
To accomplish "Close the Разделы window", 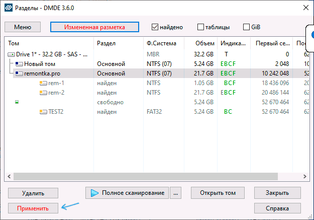I will (306, 8).
